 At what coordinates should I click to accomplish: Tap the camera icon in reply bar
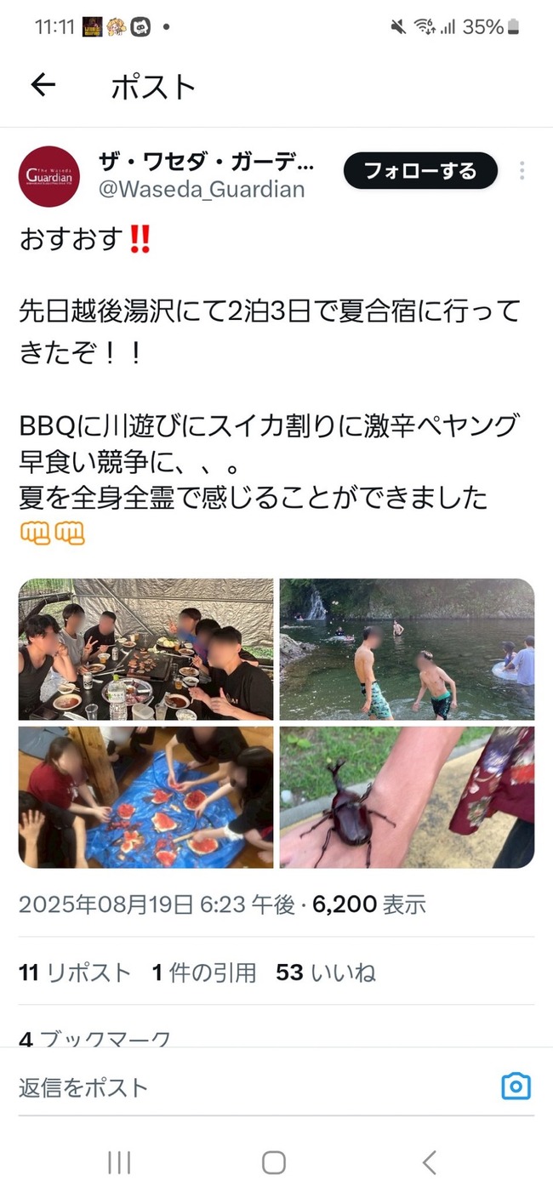coord(516,1086)
